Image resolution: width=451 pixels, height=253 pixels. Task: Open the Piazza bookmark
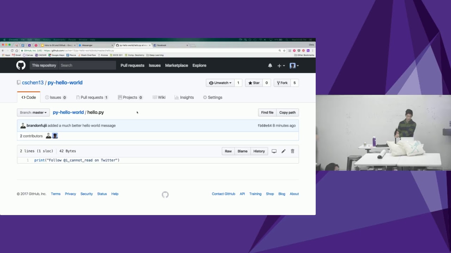coord(71,55)
